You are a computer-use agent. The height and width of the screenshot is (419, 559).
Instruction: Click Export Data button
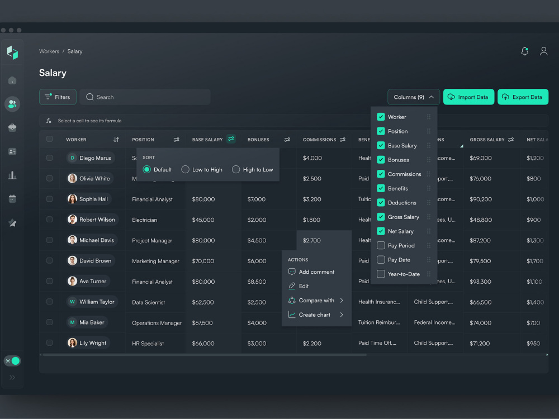[x=523, y=97]
